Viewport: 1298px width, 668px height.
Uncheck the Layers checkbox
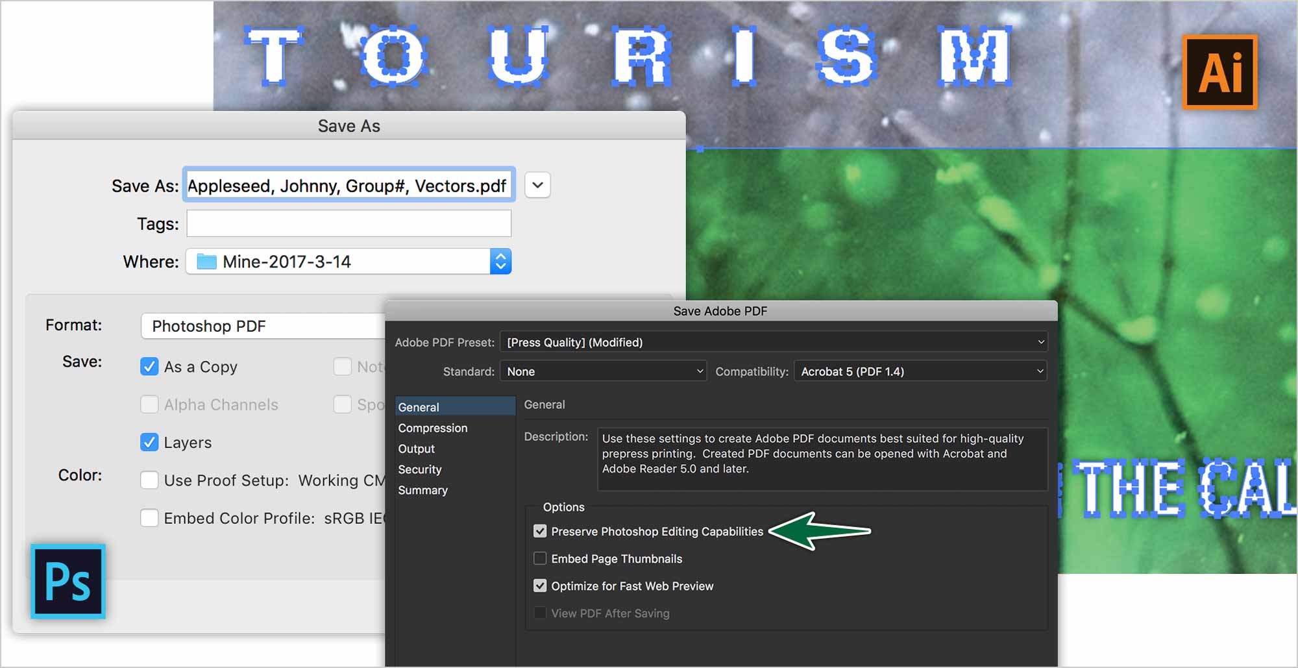click(x=149, y=442)
